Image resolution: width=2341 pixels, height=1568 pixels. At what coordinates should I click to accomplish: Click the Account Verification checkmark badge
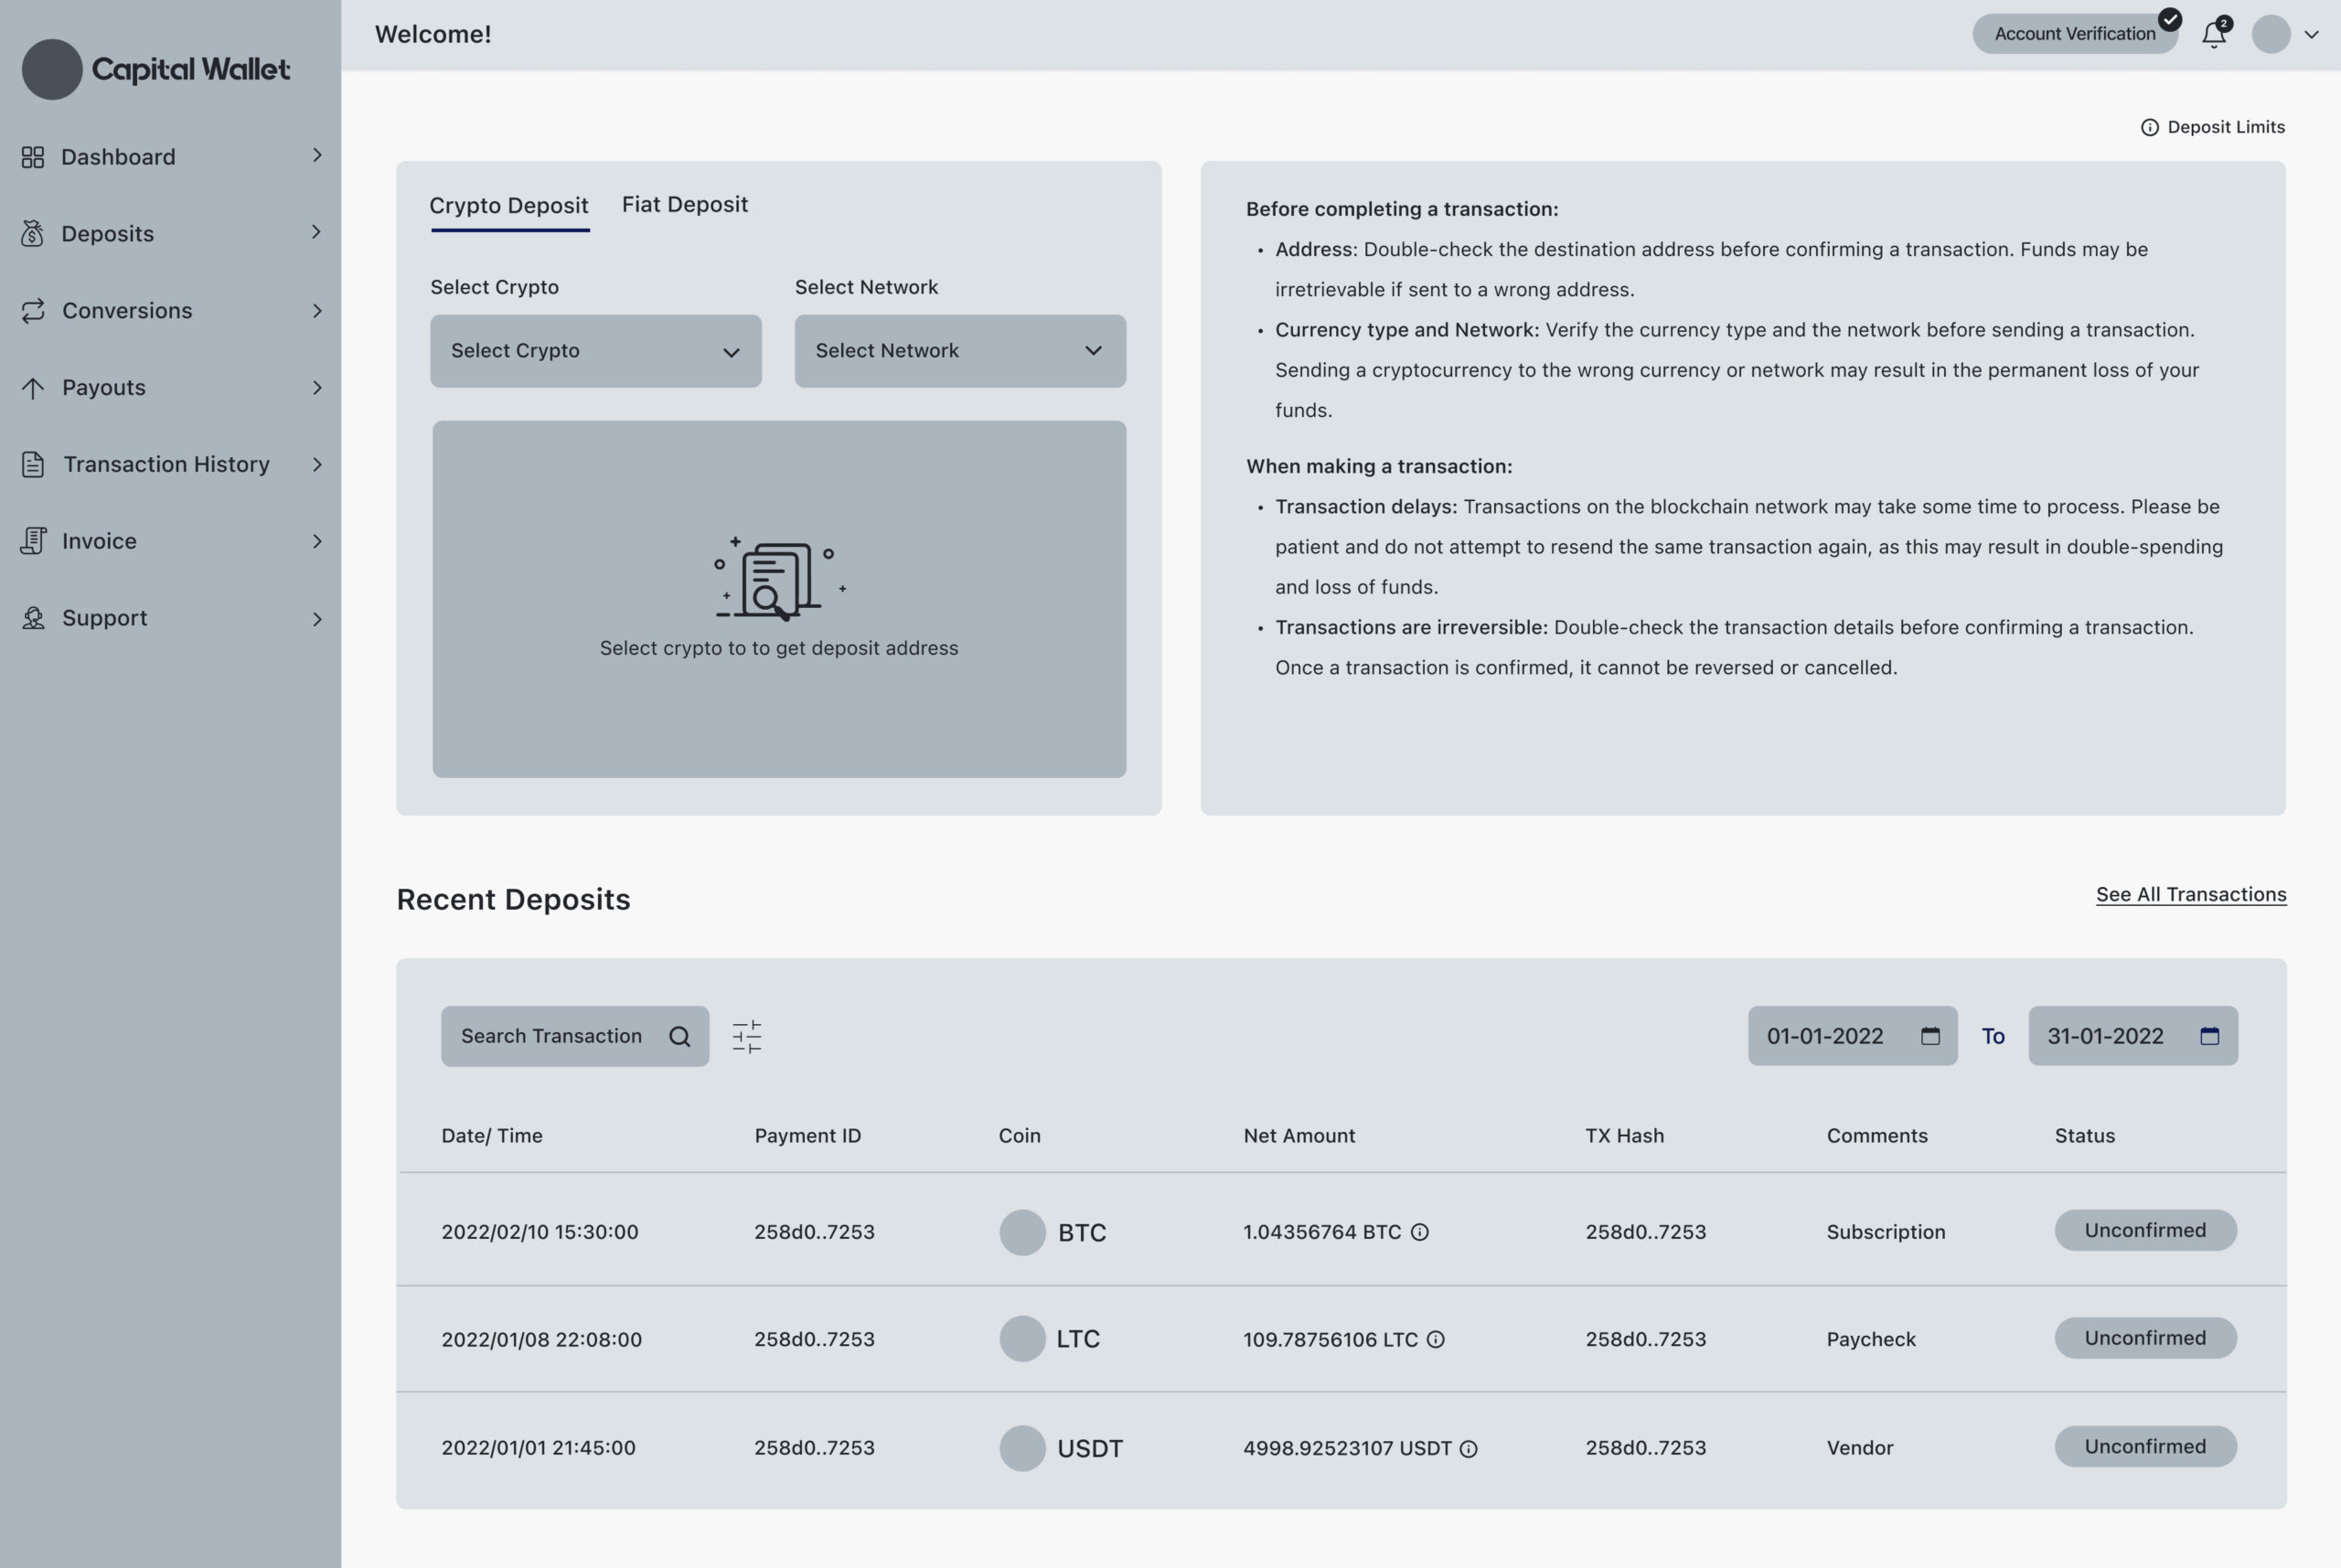pyautogui.click(x=2170, y=19)
